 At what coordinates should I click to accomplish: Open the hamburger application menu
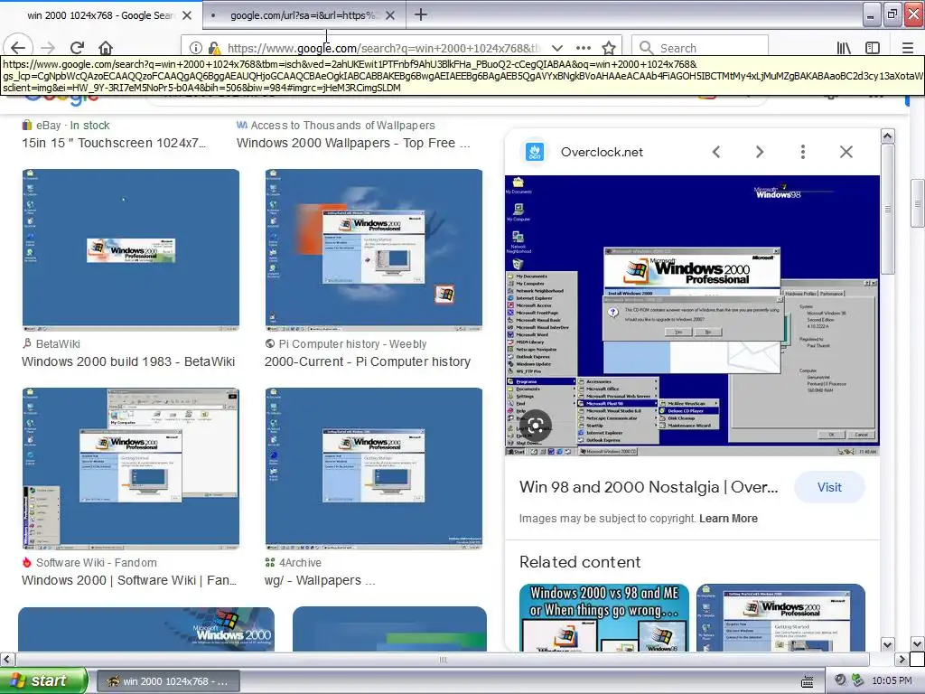(907, 48)
